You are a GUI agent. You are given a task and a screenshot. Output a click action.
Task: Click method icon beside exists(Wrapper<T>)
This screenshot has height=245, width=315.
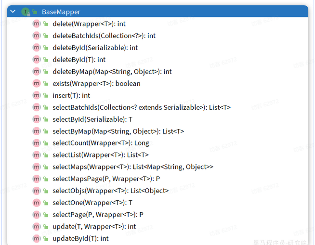(x=37, y=84)
